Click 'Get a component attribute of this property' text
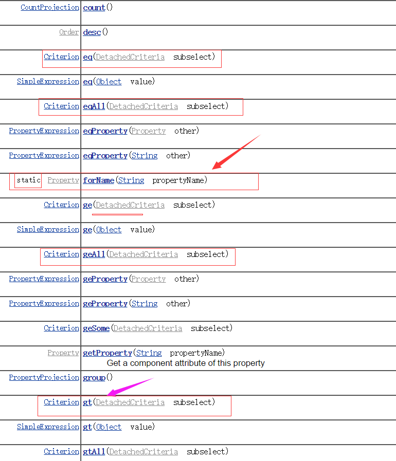Screen dimensions: 396x461 pos(186,363)
